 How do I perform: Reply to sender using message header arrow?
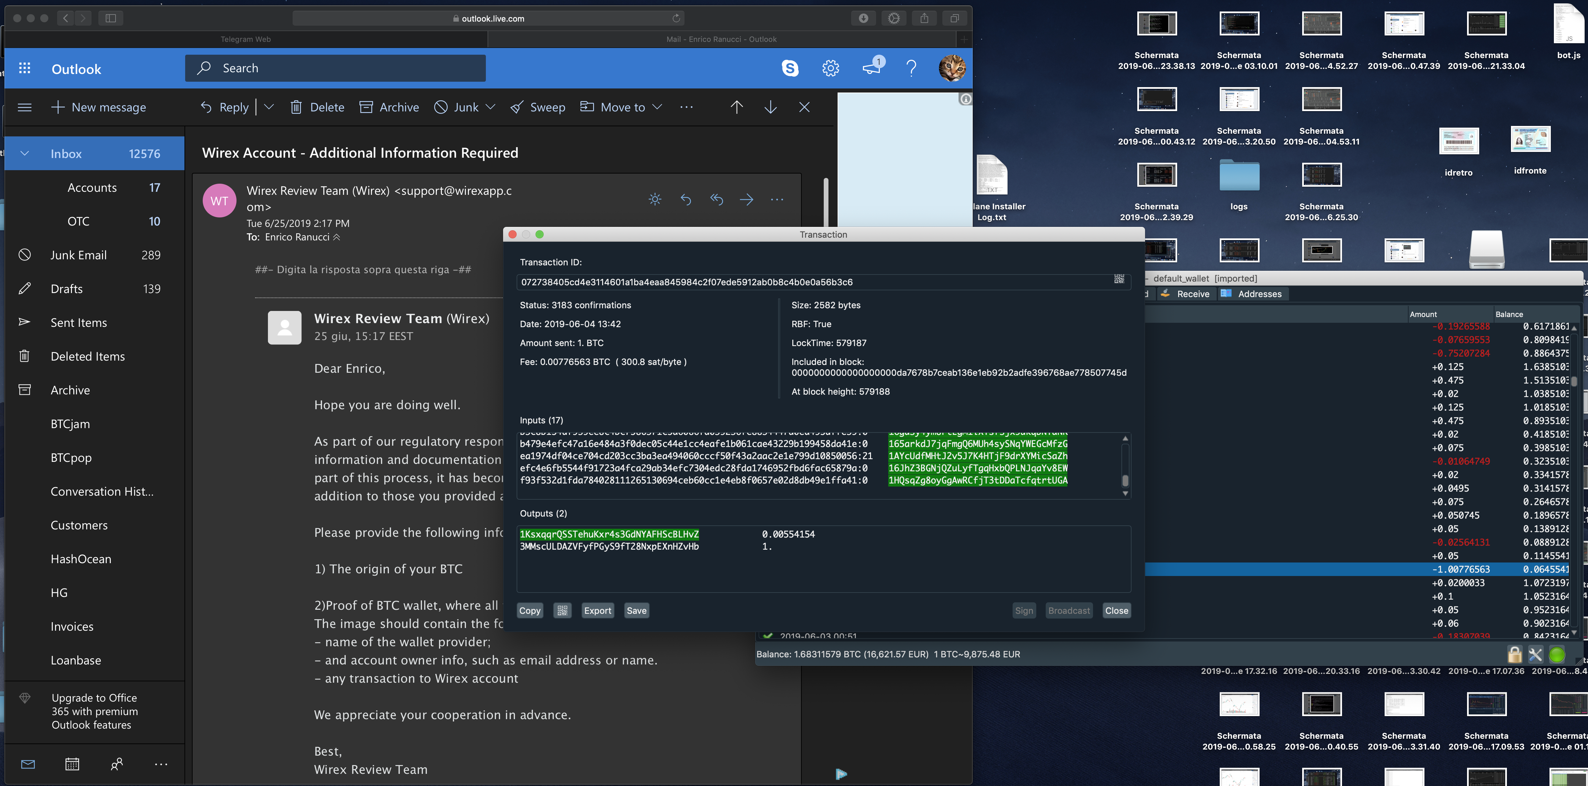click(686, 200)
